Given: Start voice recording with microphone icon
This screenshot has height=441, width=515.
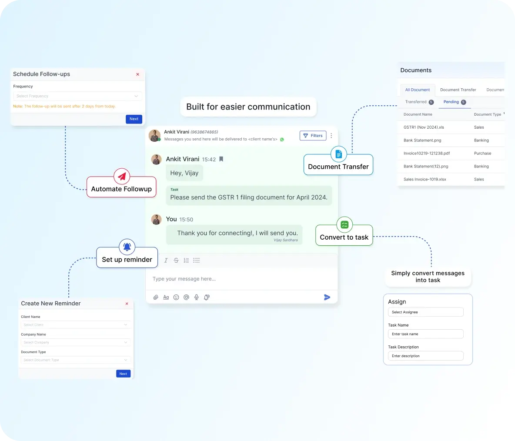Looking at the screenshot, I should pos(197,297).
